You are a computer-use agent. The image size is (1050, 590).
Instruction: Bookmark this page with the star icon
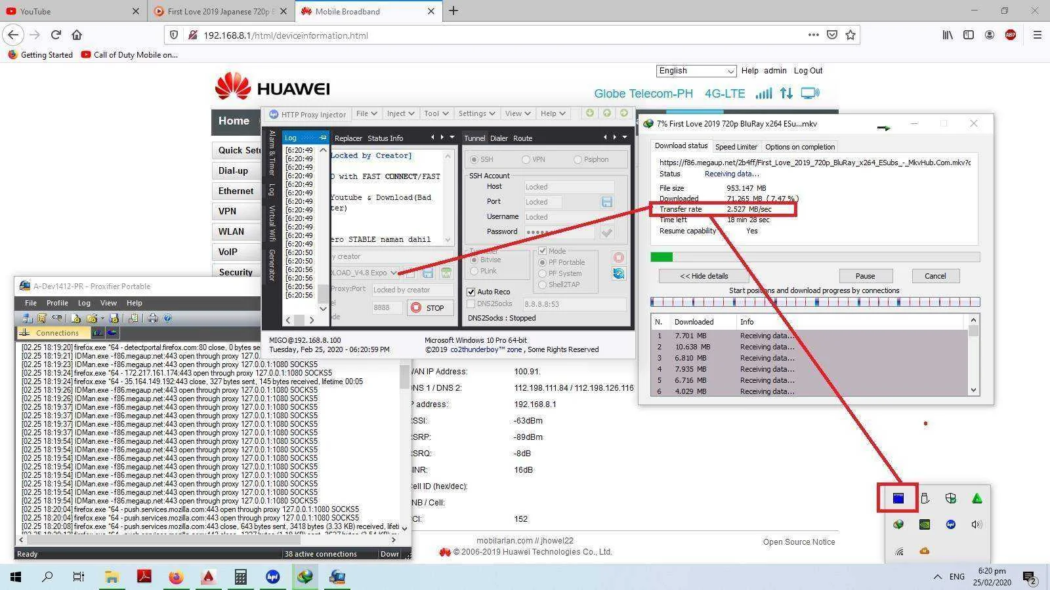click(x=850, y=35)
